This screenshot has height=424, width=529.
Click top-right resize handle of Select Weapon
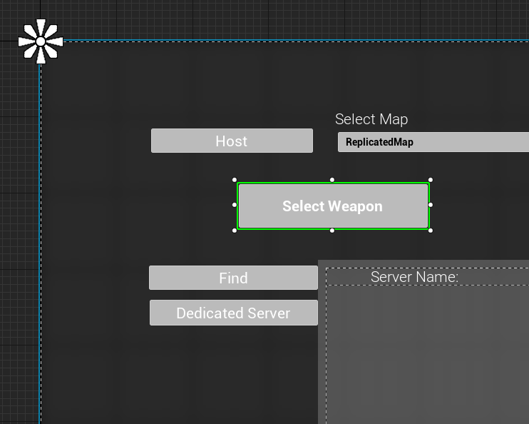431,180
